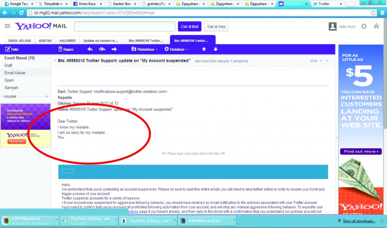Screen dimensions: 387x228
Task: Expand the message header triangle before the subject
Action: point(55,60)
